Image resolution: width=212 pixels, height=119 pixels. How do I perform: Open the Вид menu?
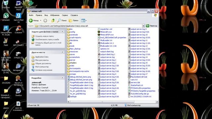point(46,15)
